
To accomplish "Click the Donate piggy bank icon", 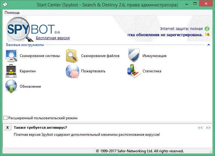I will click(x=72, y=71).
